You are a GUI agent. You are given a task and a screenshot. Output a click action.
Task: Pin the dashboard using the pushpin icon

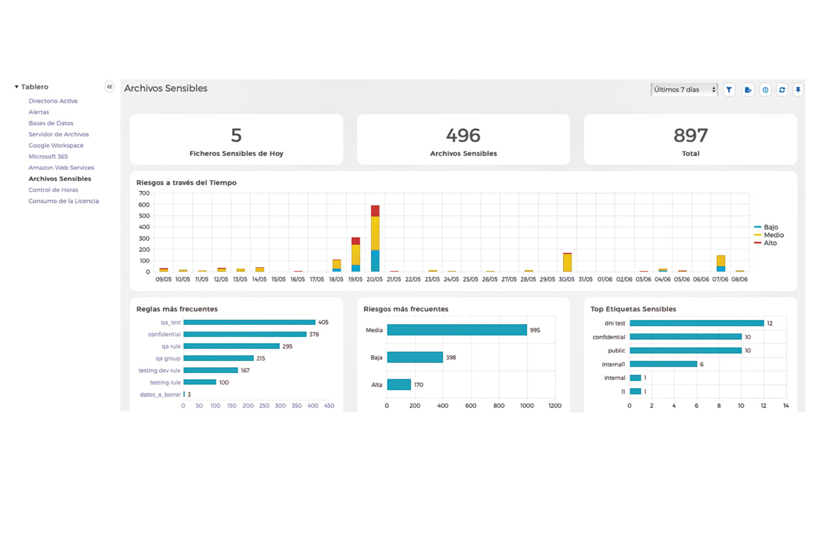[798, 90]
